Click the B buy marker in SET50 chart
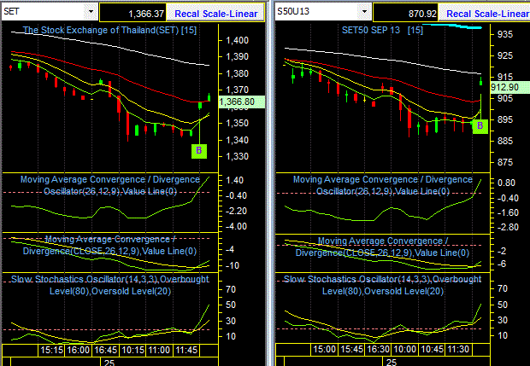The width and height of the screenshot is (530, 366). pos(480,126)
